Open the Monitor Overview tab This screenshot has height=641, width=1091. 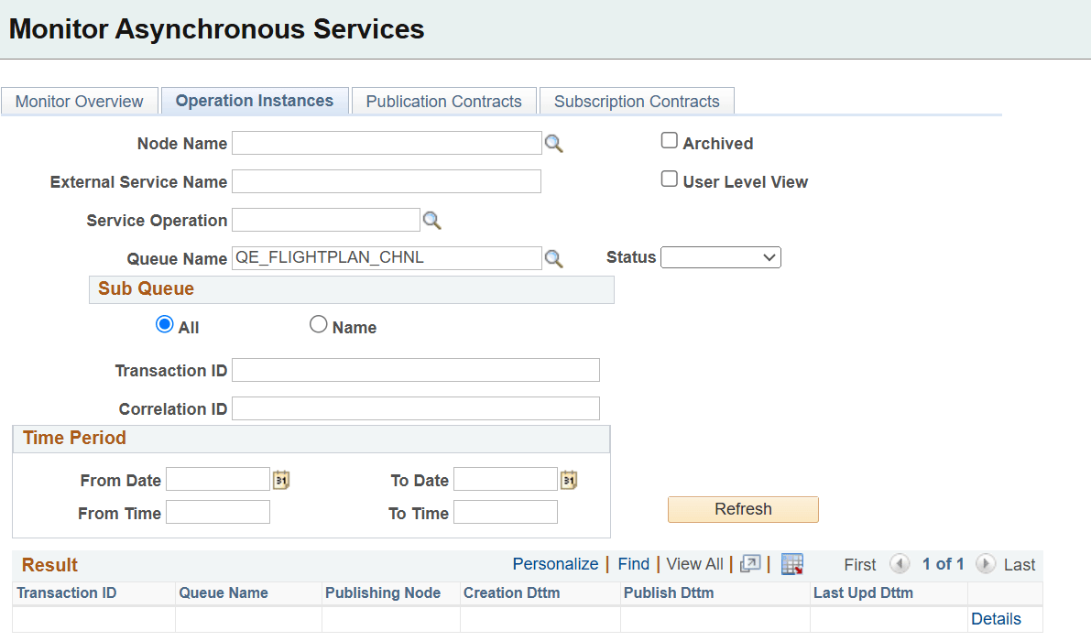click(80, 101)
